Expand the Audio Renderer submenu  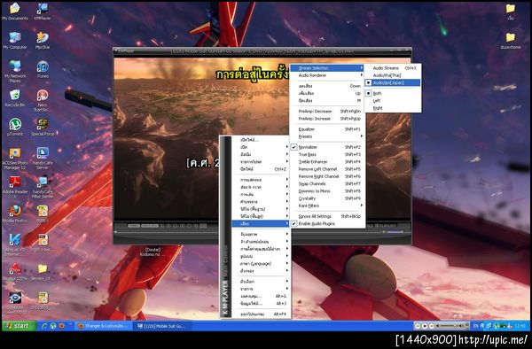pos(327,75)
